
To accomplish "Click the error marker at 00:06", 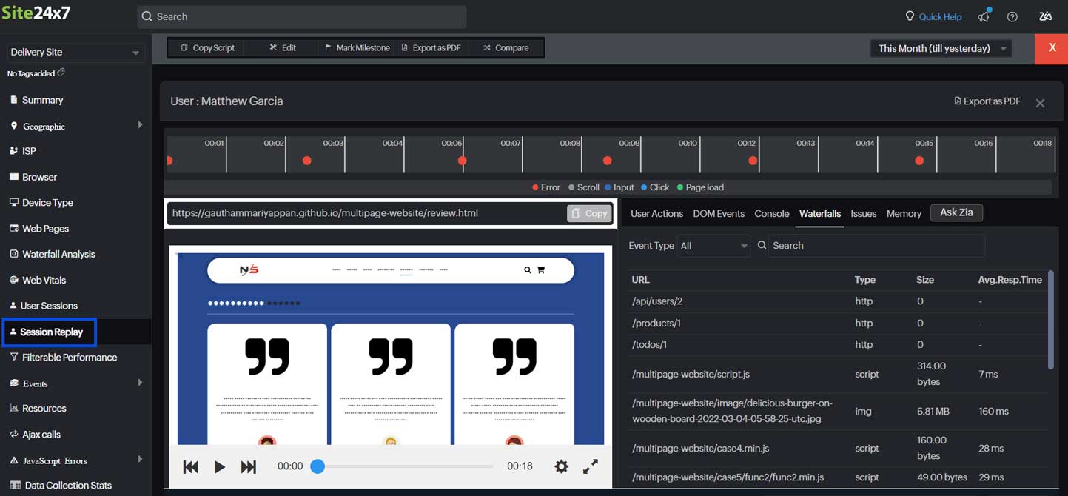I will point(462,160).
